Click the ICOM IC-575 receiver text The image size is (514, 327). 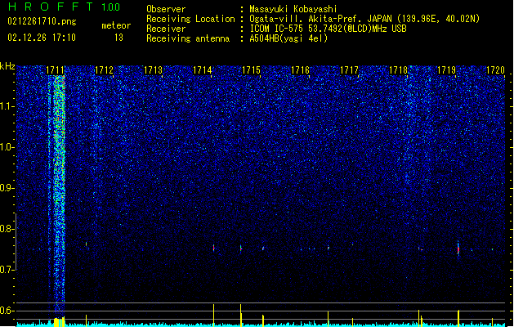tap(328, 29)
